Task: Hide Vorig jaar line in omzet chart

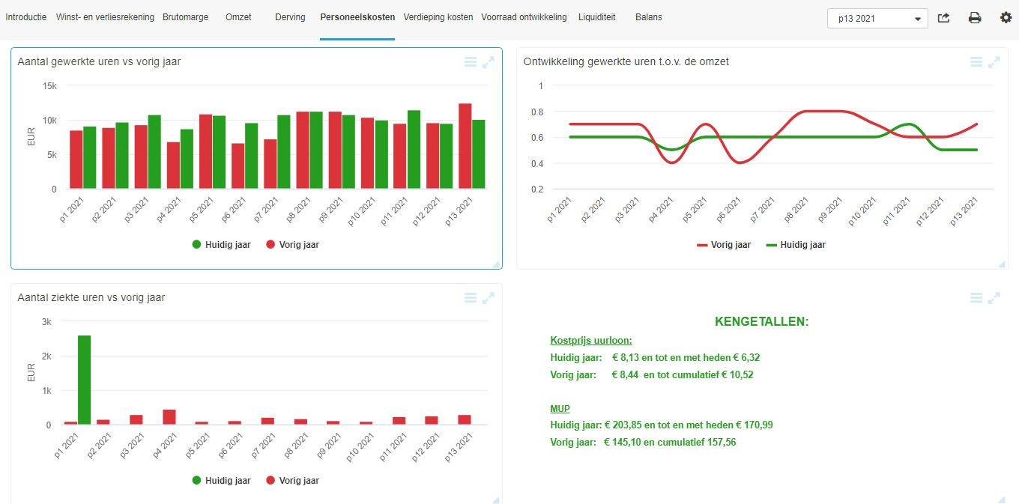Action: tap(723, 245)
